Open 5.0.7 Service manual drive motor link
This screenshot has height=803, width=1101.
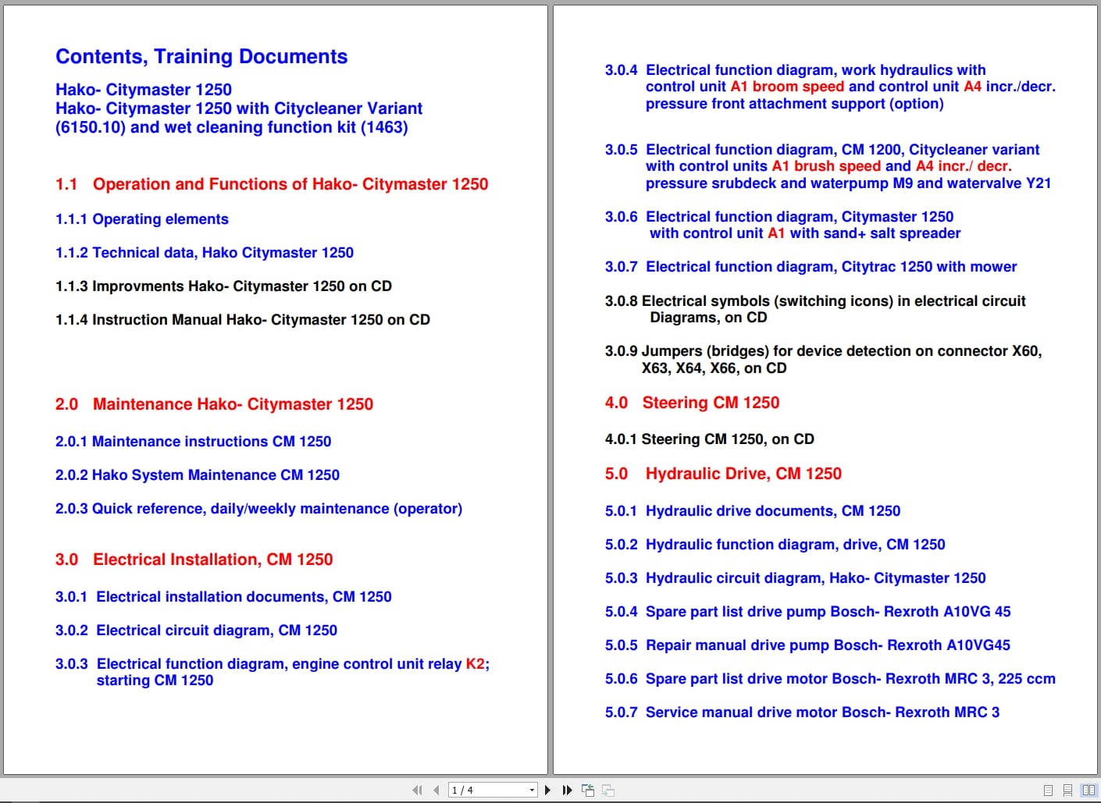pos(803,712)
